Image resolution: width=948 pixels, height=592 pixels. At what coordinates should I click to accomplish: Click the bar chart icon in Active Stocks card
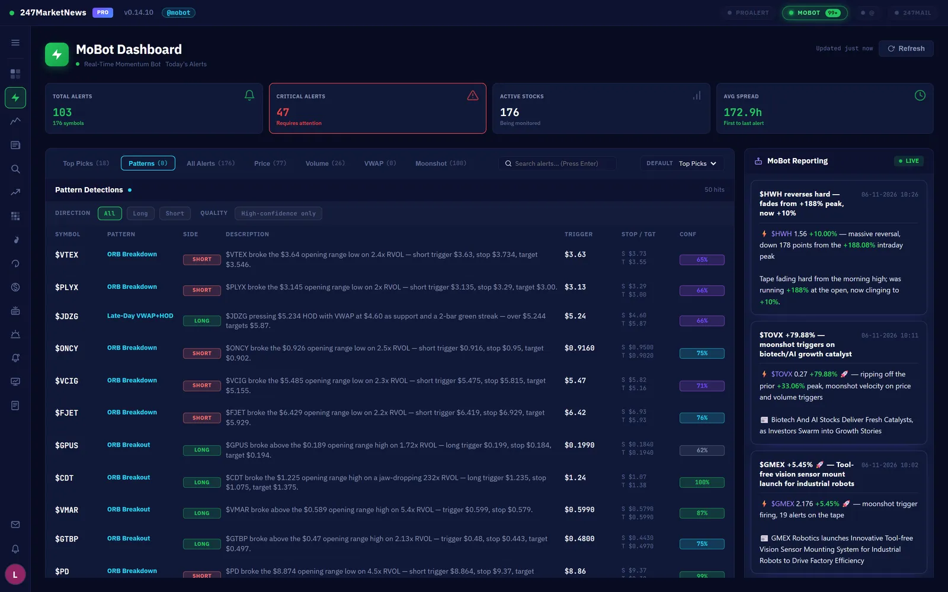tap(697, 95)
